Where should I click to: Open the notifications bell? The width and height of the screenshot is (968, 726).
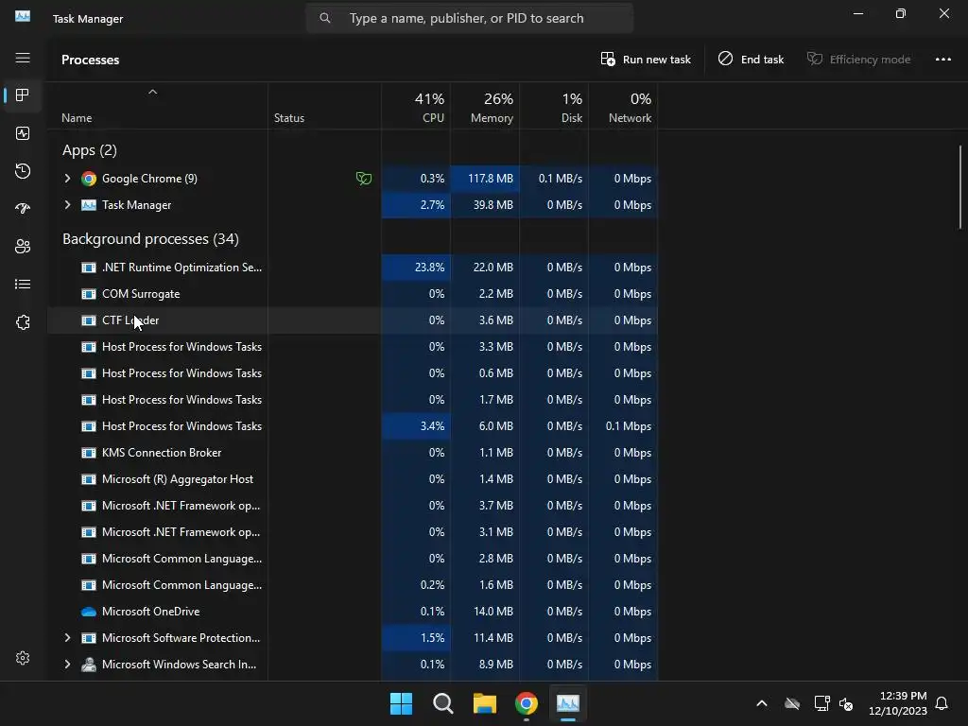coord(942,703)
